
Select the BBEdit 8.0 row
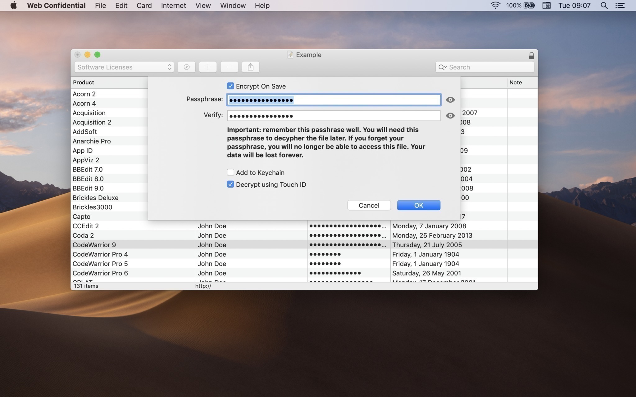110,179
